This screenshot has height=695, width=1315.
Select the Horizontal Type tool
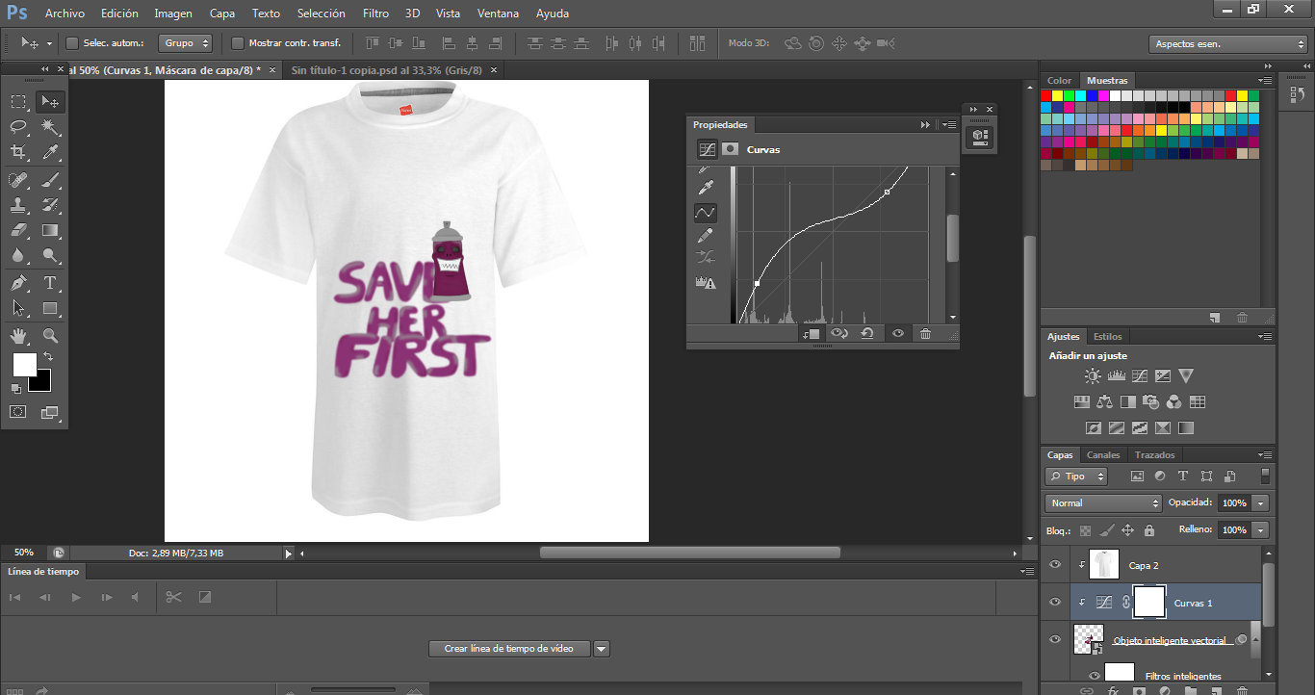pyautogui.click(x=50, y=283)
